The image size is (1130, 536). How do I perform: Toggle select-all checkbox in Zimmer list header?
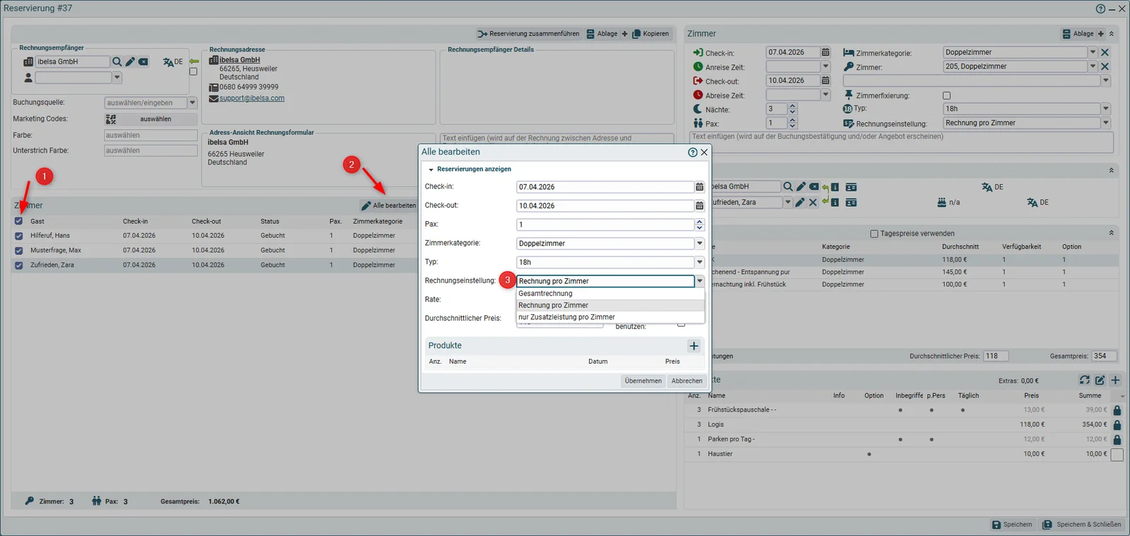coord(19,221)
